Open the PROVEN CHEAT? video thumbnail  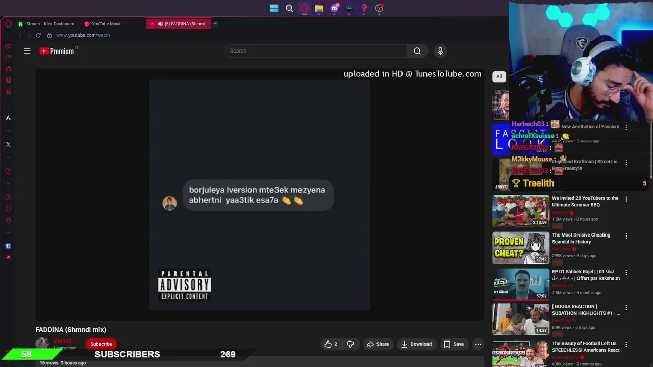tap(521, 248)
